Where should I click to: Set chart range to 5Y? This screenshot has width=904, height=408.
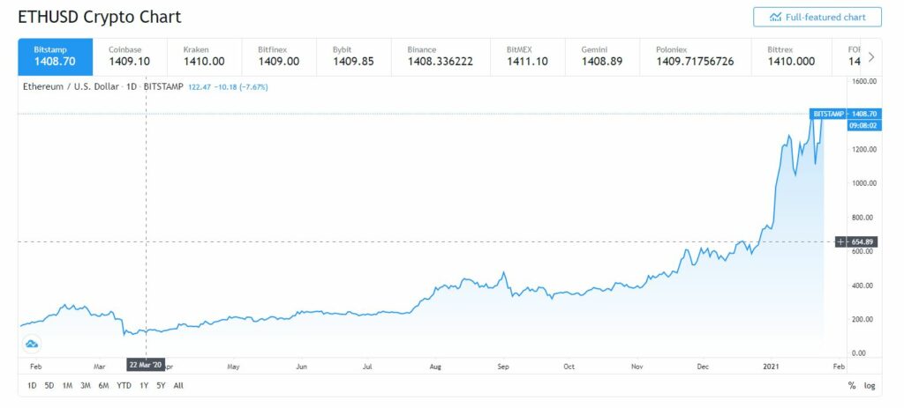[162, 386]
